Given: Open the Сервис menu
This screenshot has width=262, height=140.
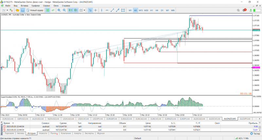Looking at the screenshot, I should [47, 6].
